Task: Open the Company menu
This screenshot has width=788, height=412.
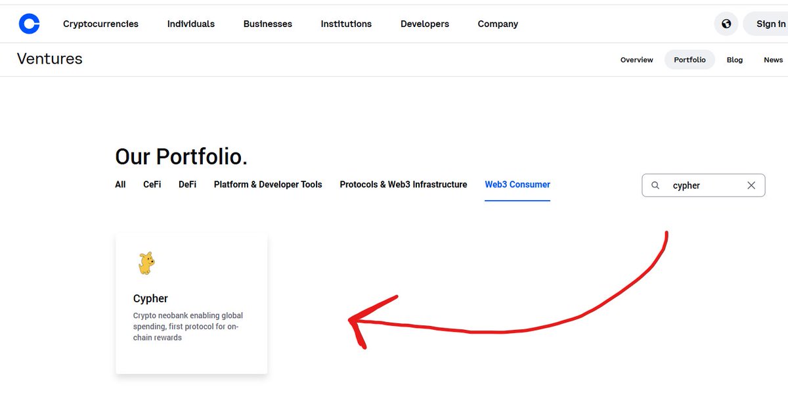Action: [x=498, y=24]
